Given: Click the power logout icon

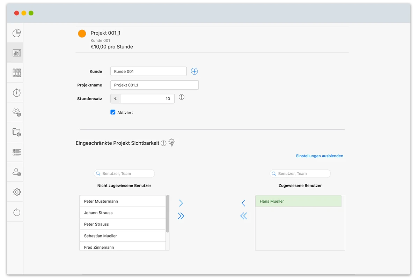Looking at the screenshot, I should (17, 212).
